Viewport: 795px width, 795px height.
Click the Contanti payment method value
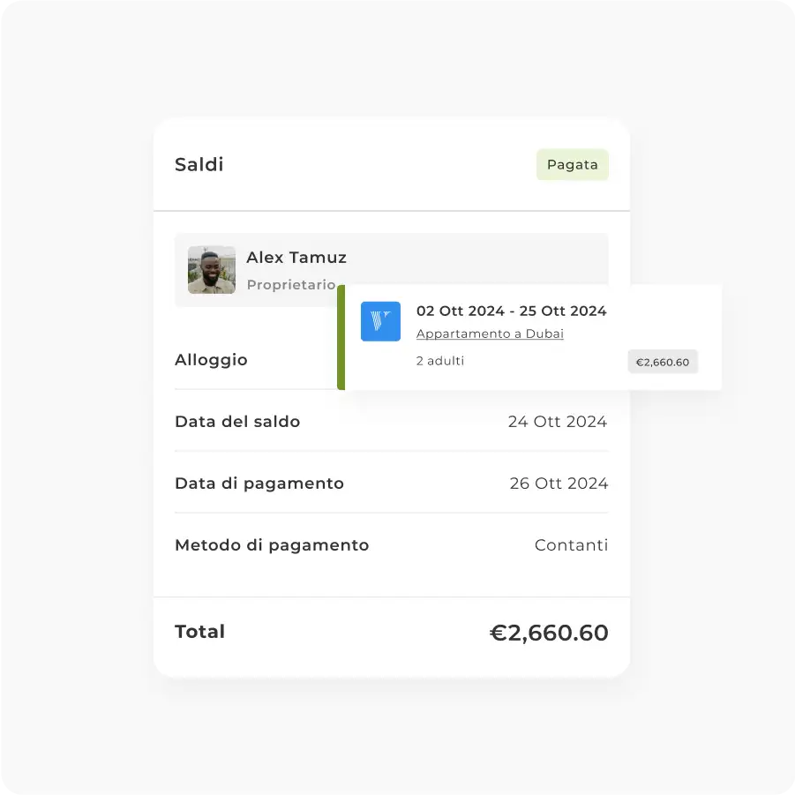(571, 545)
